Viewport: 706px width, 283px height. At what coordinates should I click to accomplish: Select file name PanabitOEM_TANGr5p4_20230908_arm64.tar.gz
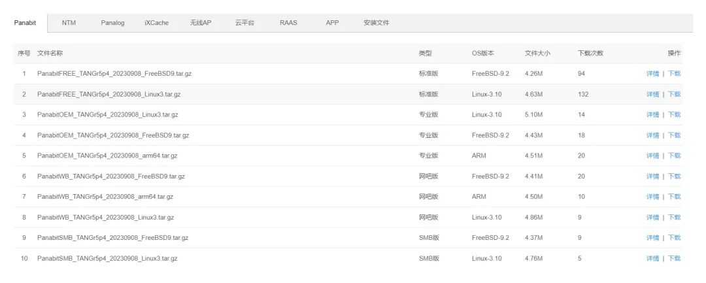[107, 156]
